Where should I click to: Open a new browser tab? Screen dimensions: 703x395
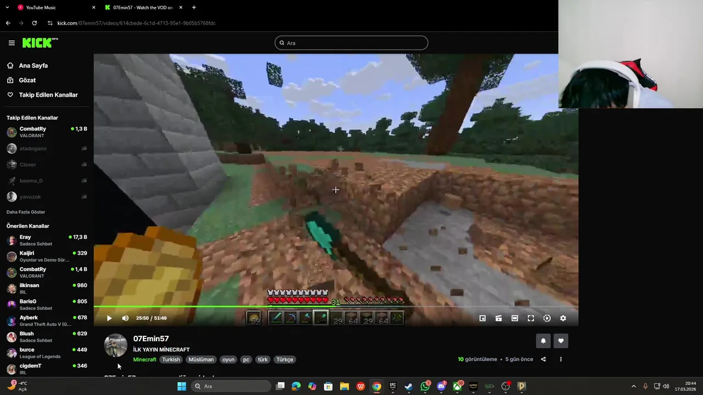[194, 8]
